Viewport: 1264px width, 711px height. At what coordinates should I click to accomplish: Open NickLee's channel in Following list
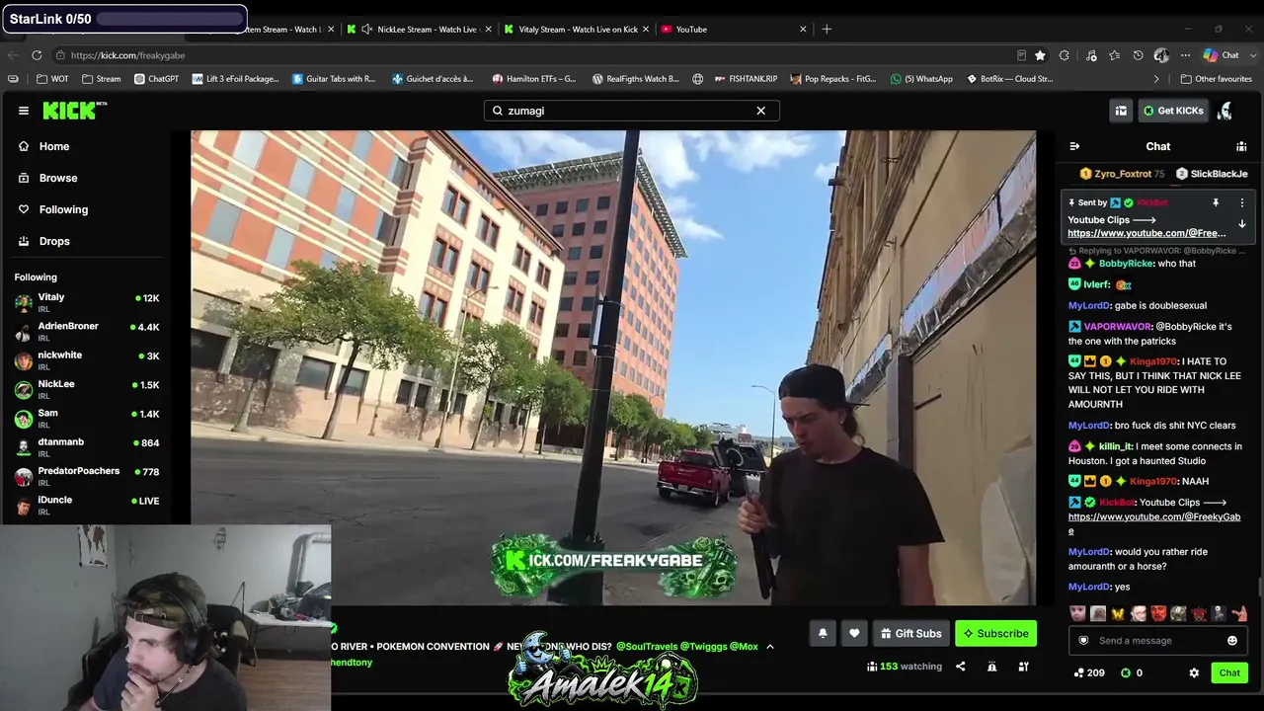pyautogui.click(x=87, y=388)
